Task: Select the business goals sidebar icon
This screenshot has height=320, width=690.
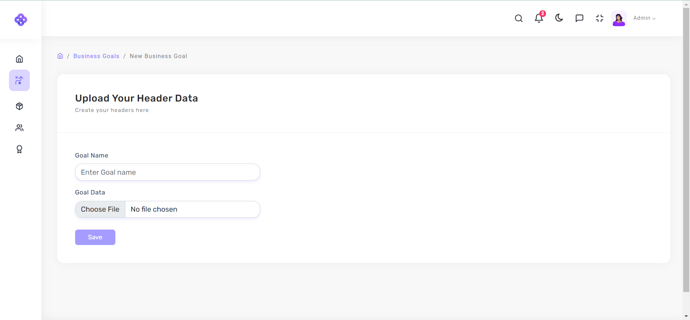Action: 19,80
